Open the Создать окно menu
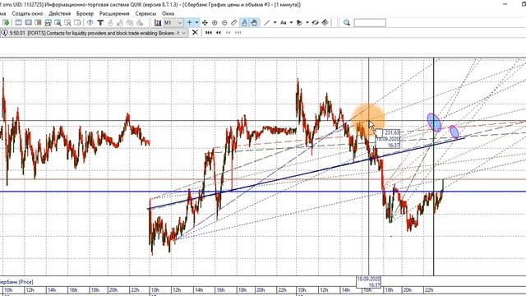The height and width of the screenshot is (296, 526). point(27,13)
